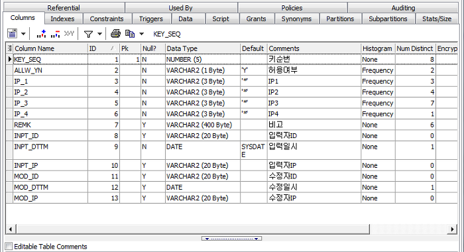Select the IP_3 column name cell
Viewport: 464px width, 252px height.
(50, 103)
